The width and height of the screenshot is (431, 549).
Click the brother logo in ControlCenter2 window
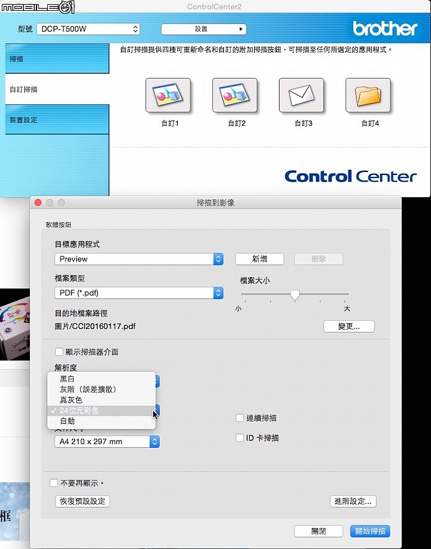click(385, 28)
